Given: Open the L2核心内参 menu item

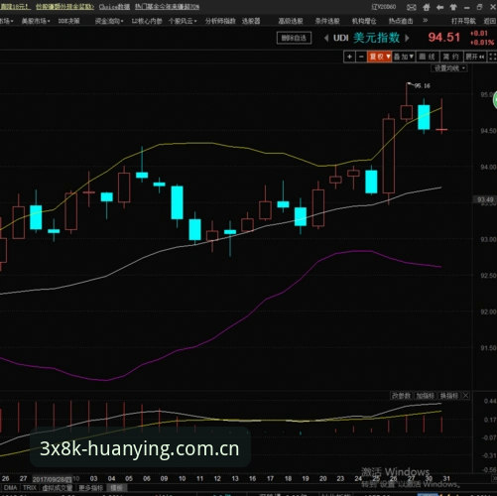Looking at the screenshot, I should (147, 21).
